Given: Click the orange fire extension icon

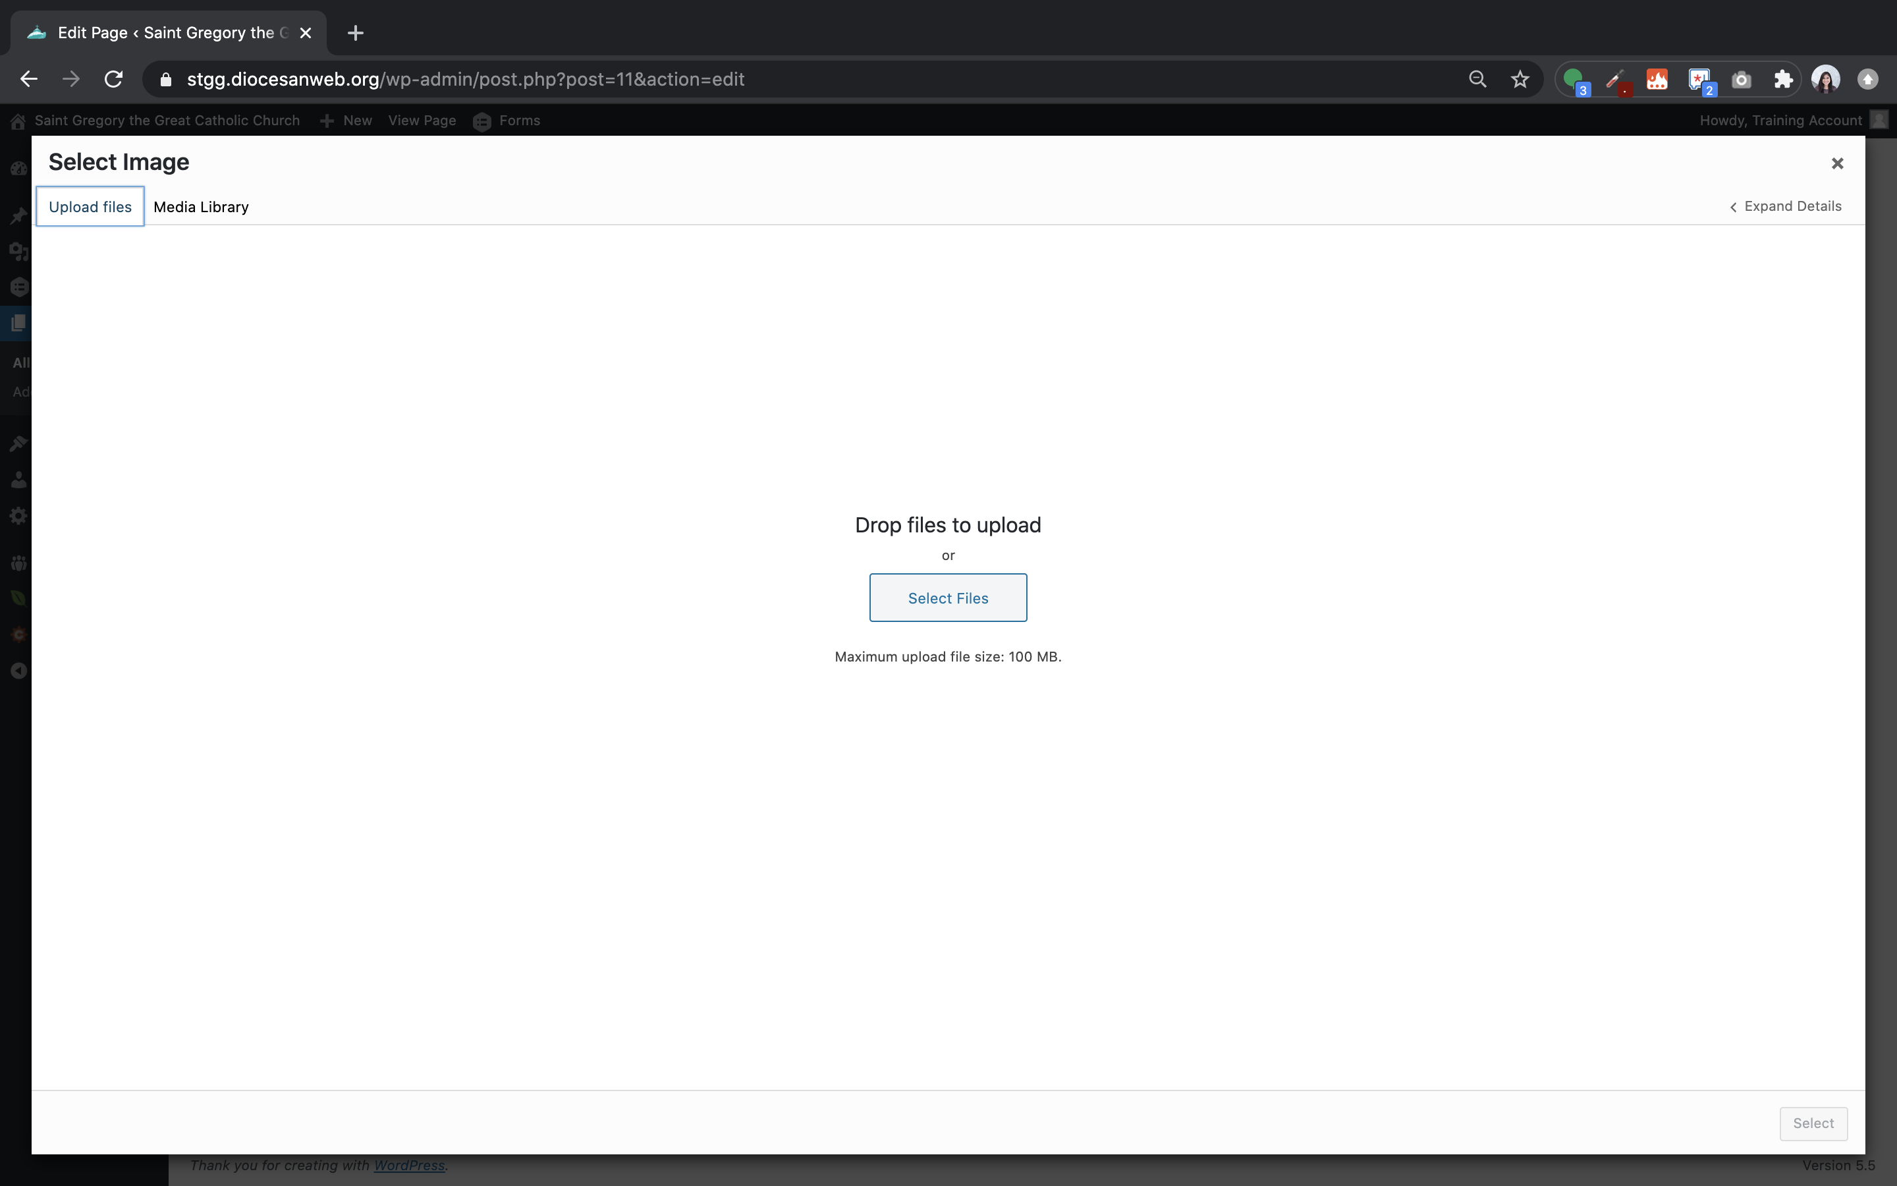Looking at the screenshot, I should click(1657, 79).
